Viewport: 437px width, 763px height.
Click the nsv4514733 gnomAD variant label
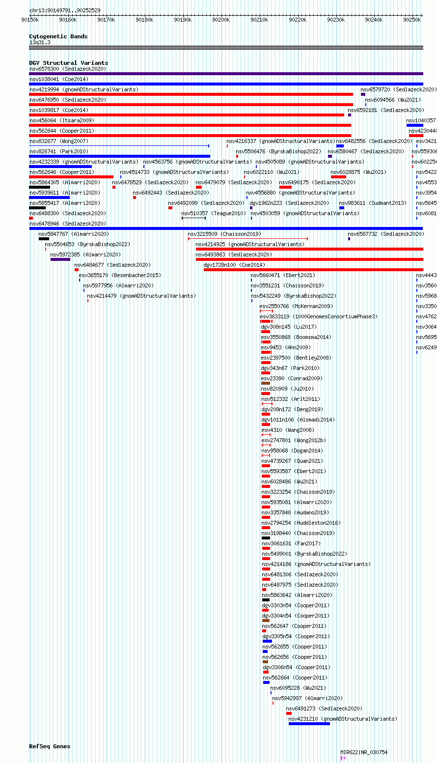[x=174, y=172]
